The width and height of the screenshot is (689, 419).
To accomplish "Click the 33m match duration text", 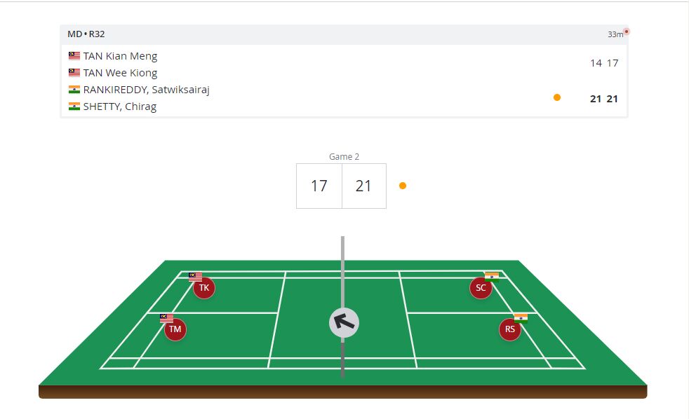I will click(x=615, y=34).
